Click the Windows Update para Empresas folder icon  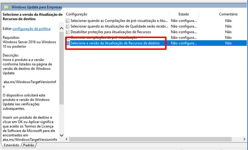pyautogui.click(x=6, y=7)
